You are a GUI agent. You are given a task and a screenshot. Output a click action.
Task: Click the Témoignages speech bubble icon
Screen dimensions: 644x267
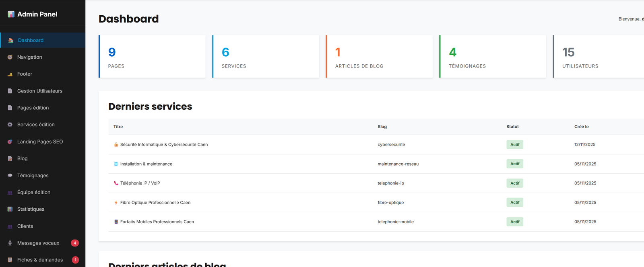[10, 175]
